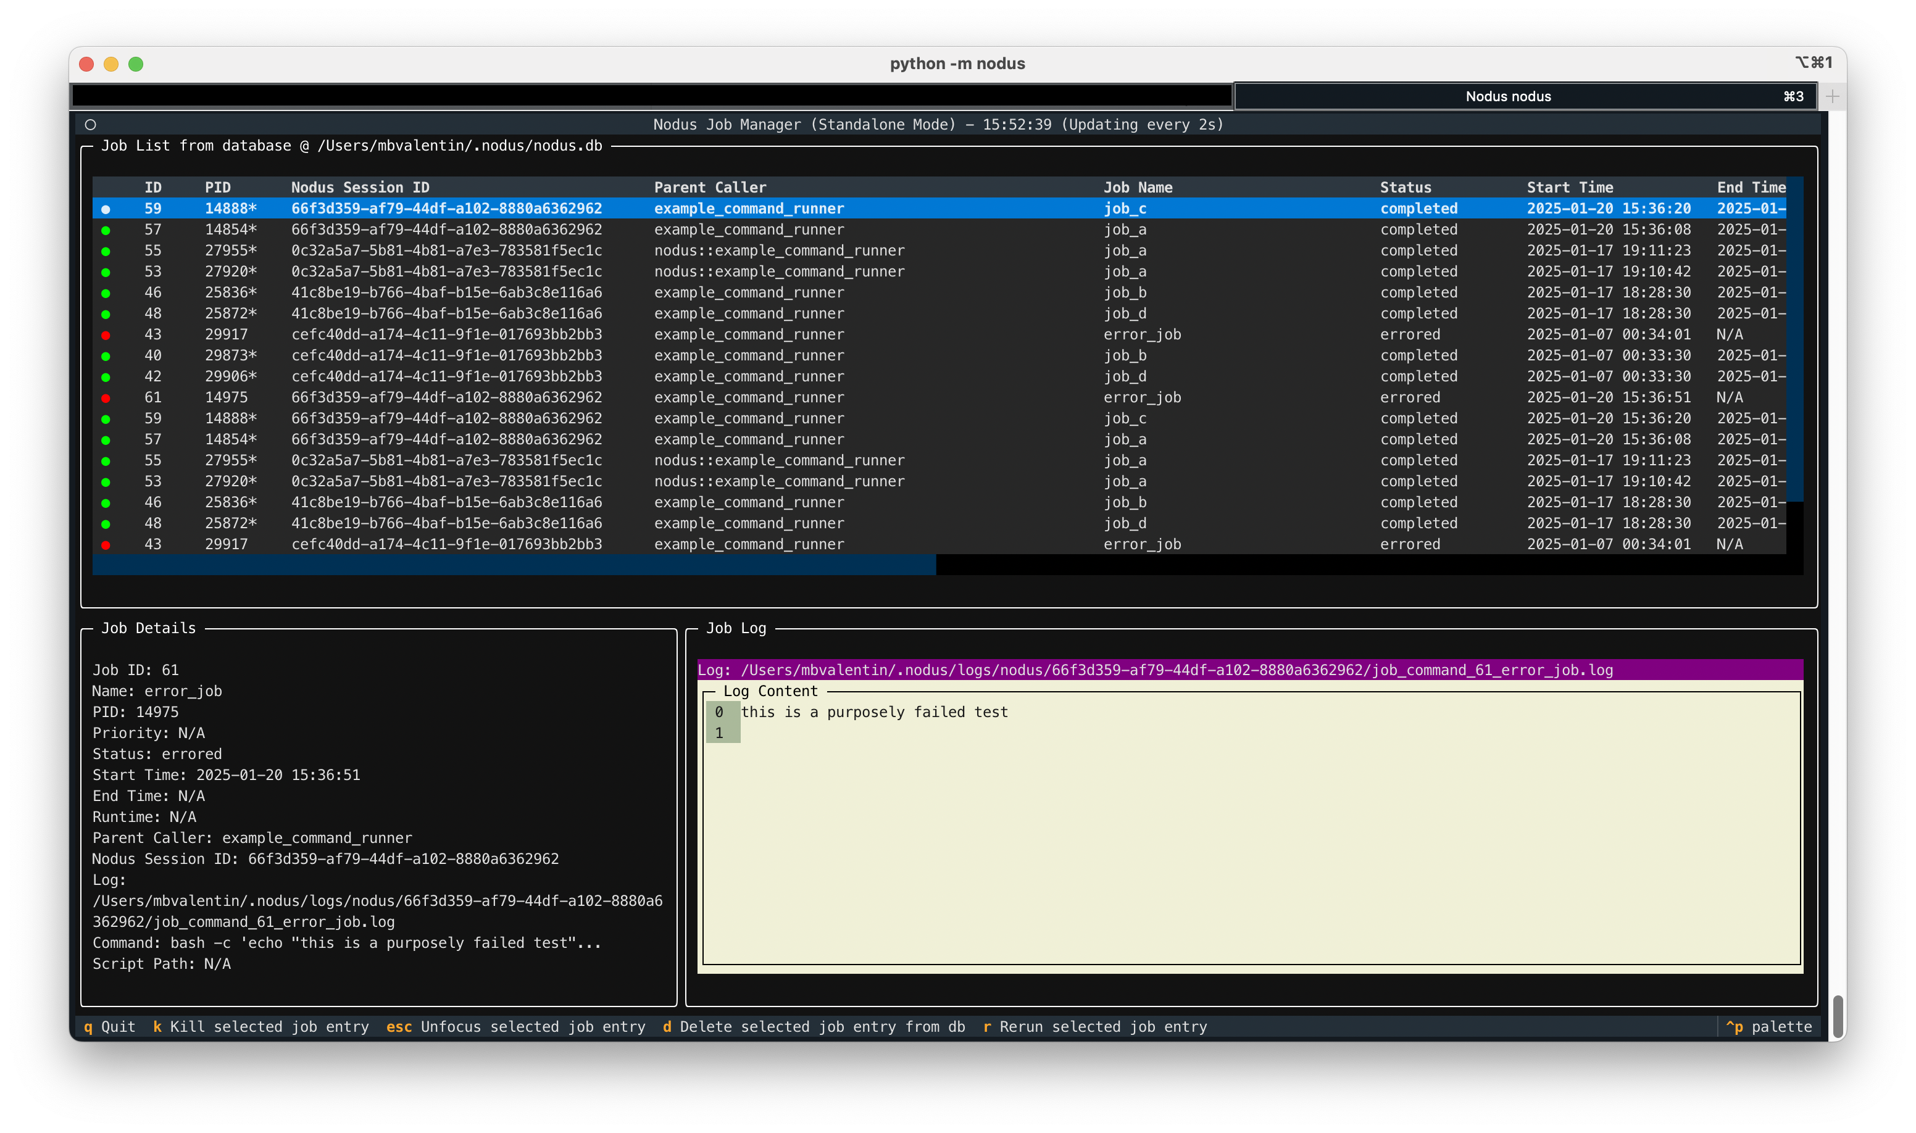Viewport: 1916px width, 1133px height.
Task: Click the Start Time column header
Action: (1569, 187)
